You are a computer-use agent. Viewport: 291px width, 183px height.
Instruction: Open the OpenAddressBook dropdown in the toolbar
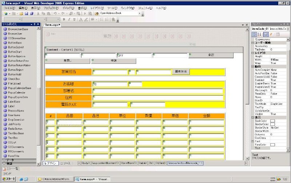pyautogui.click(x=139, y=13)
